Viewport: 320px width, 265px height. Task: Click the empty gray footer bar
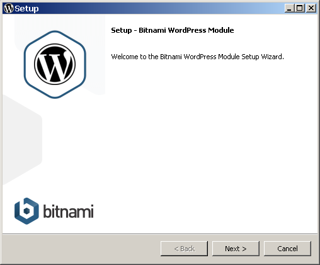coord(81,249)
